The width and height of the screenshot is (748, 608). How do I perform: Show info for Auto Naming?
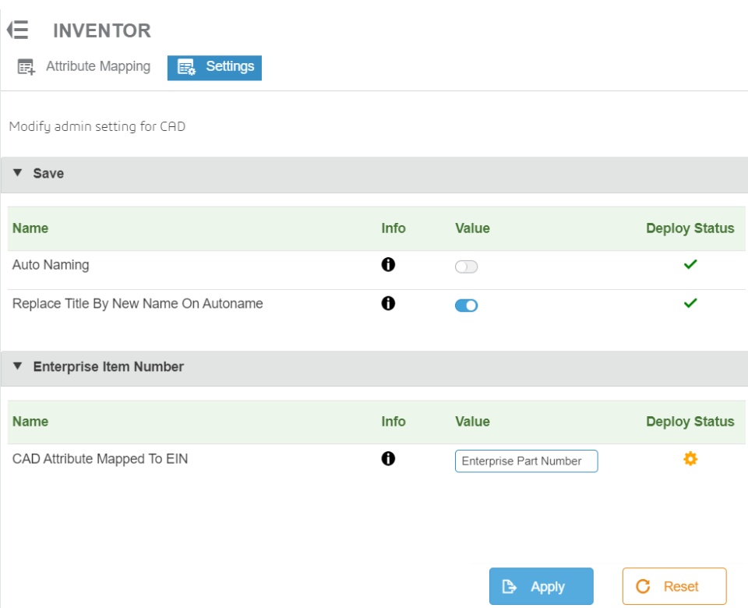click(388, 264)
